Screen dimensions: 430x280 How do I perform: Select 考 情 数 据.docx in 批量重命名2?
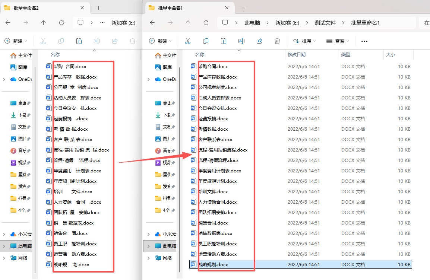coord(67,129)
